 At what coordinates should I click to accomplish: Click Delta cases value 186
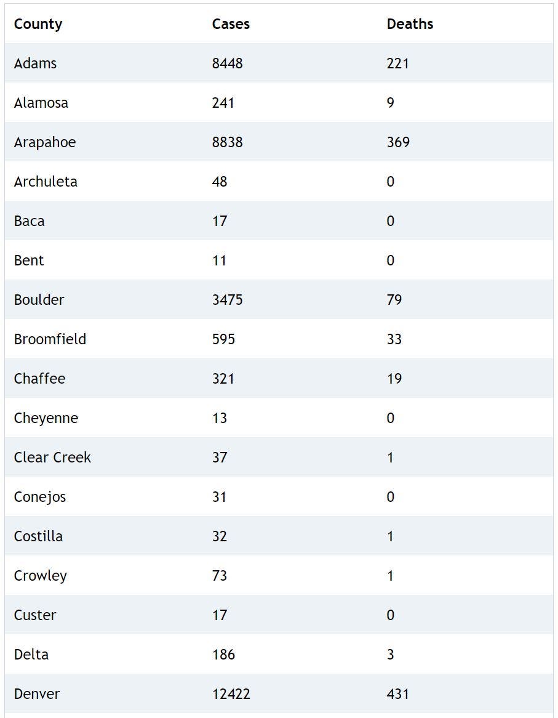(x=223, y=655)
